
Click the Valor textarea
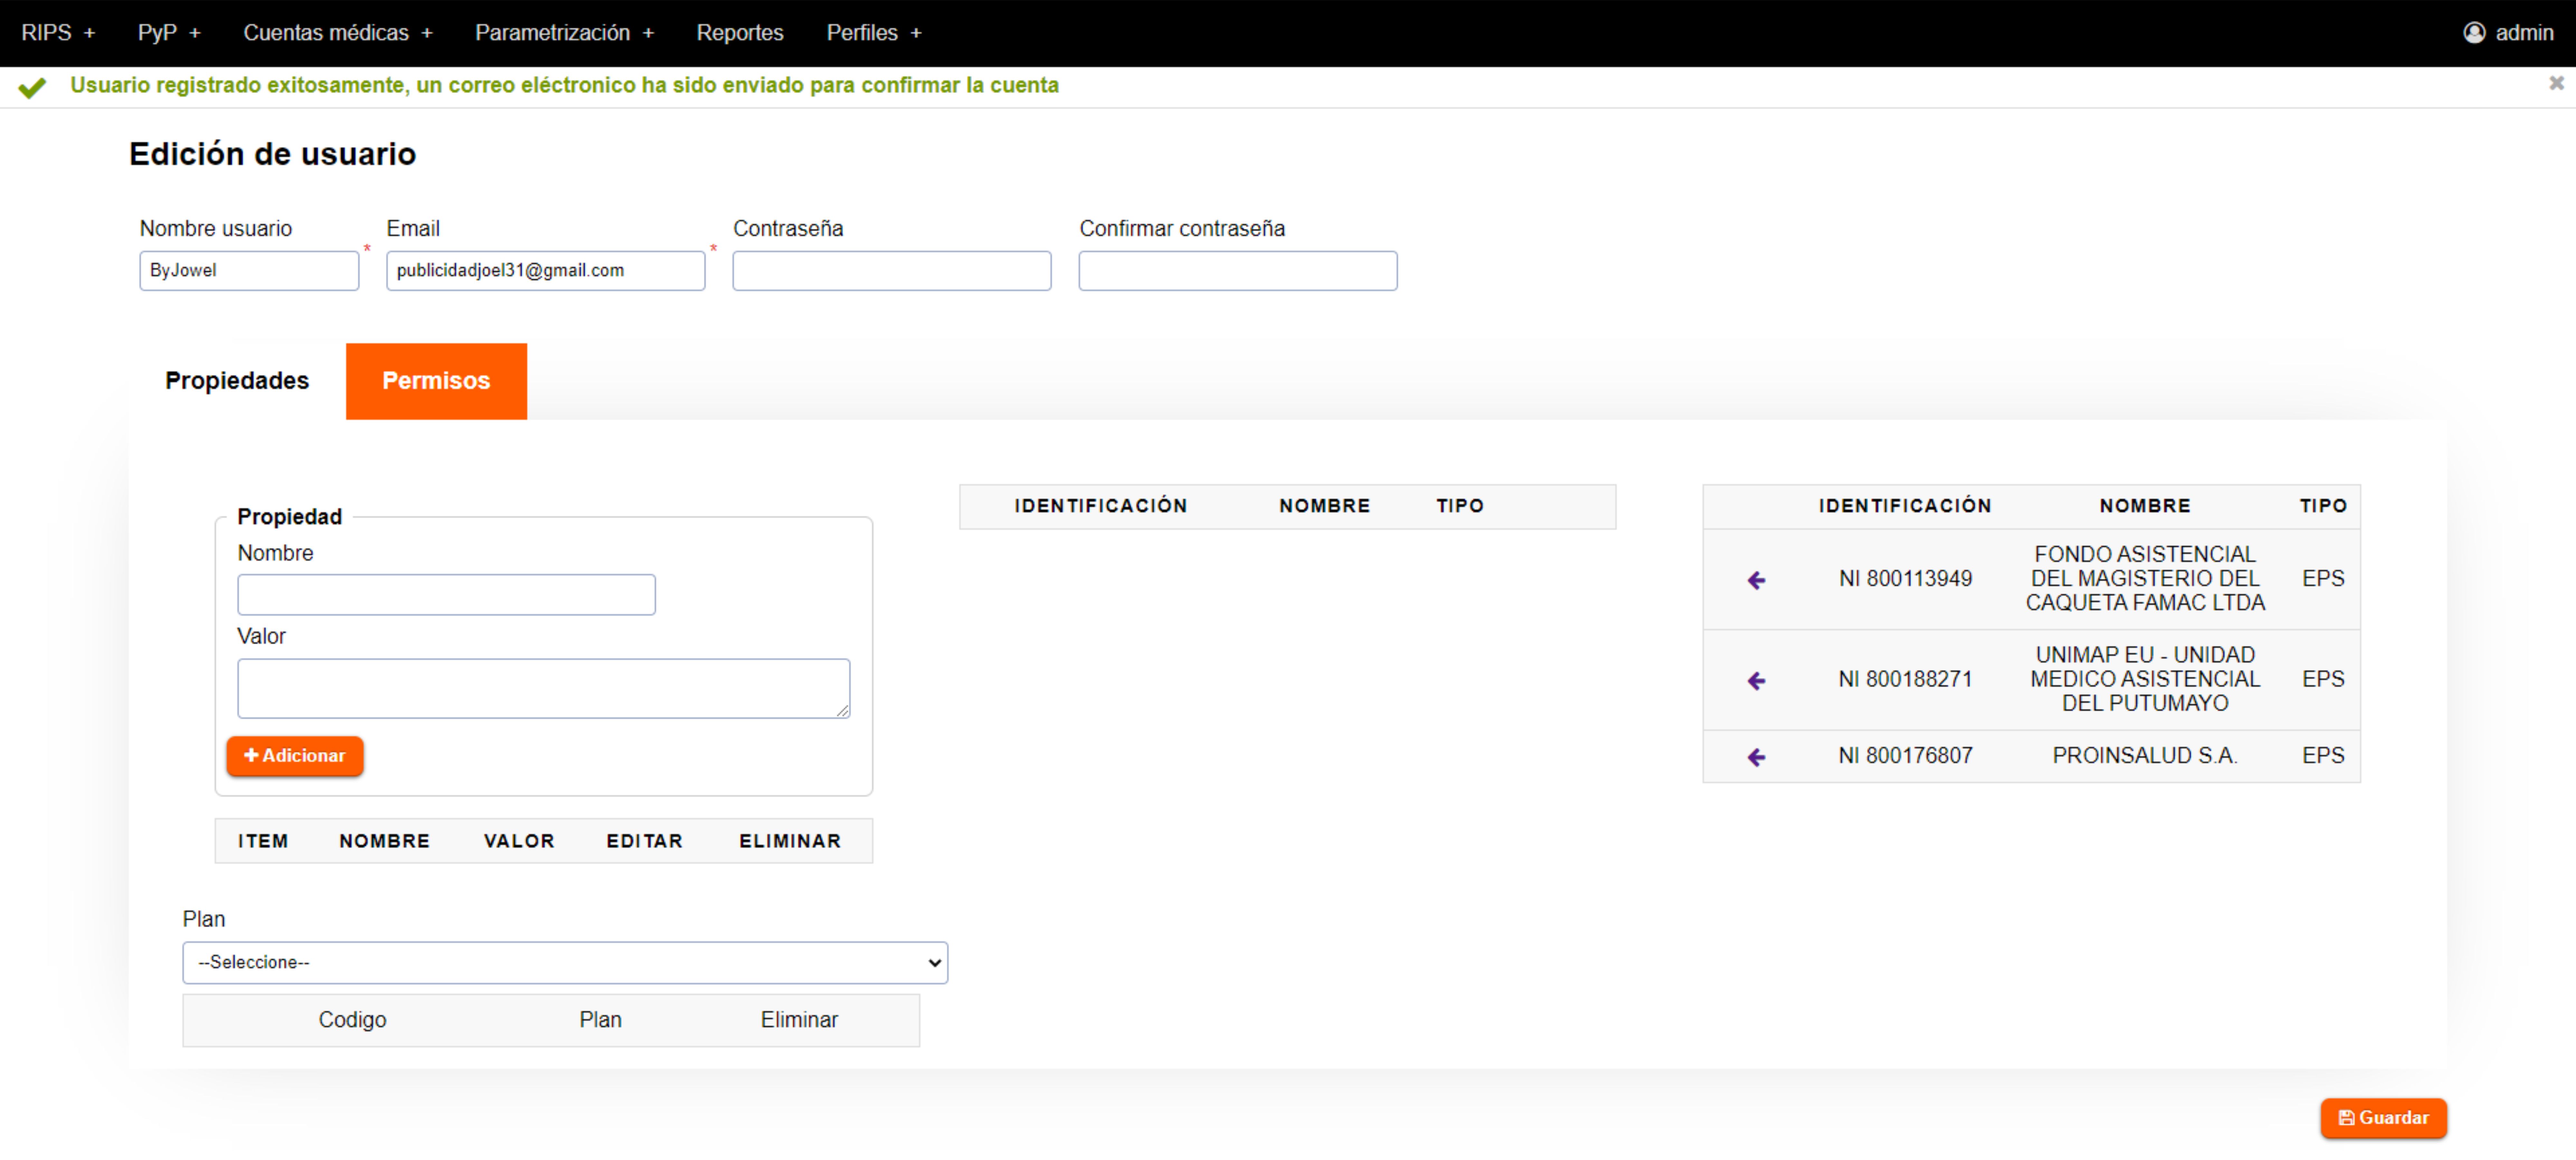(x=544, y=689)
